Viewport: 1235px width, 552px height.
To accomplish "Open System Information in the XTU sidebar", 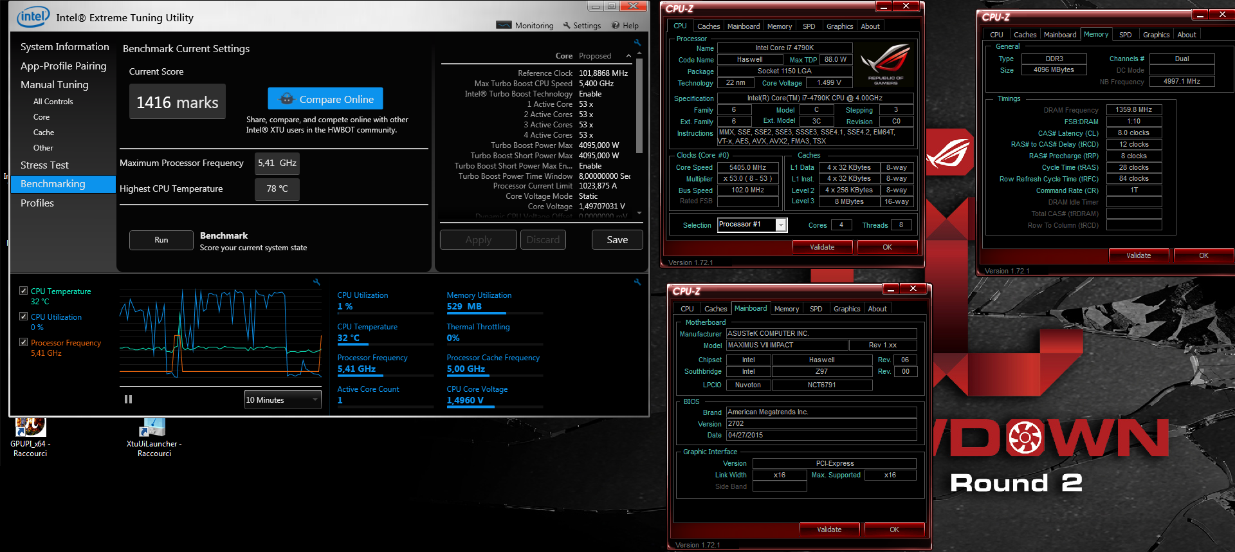I will coord(64,47).
